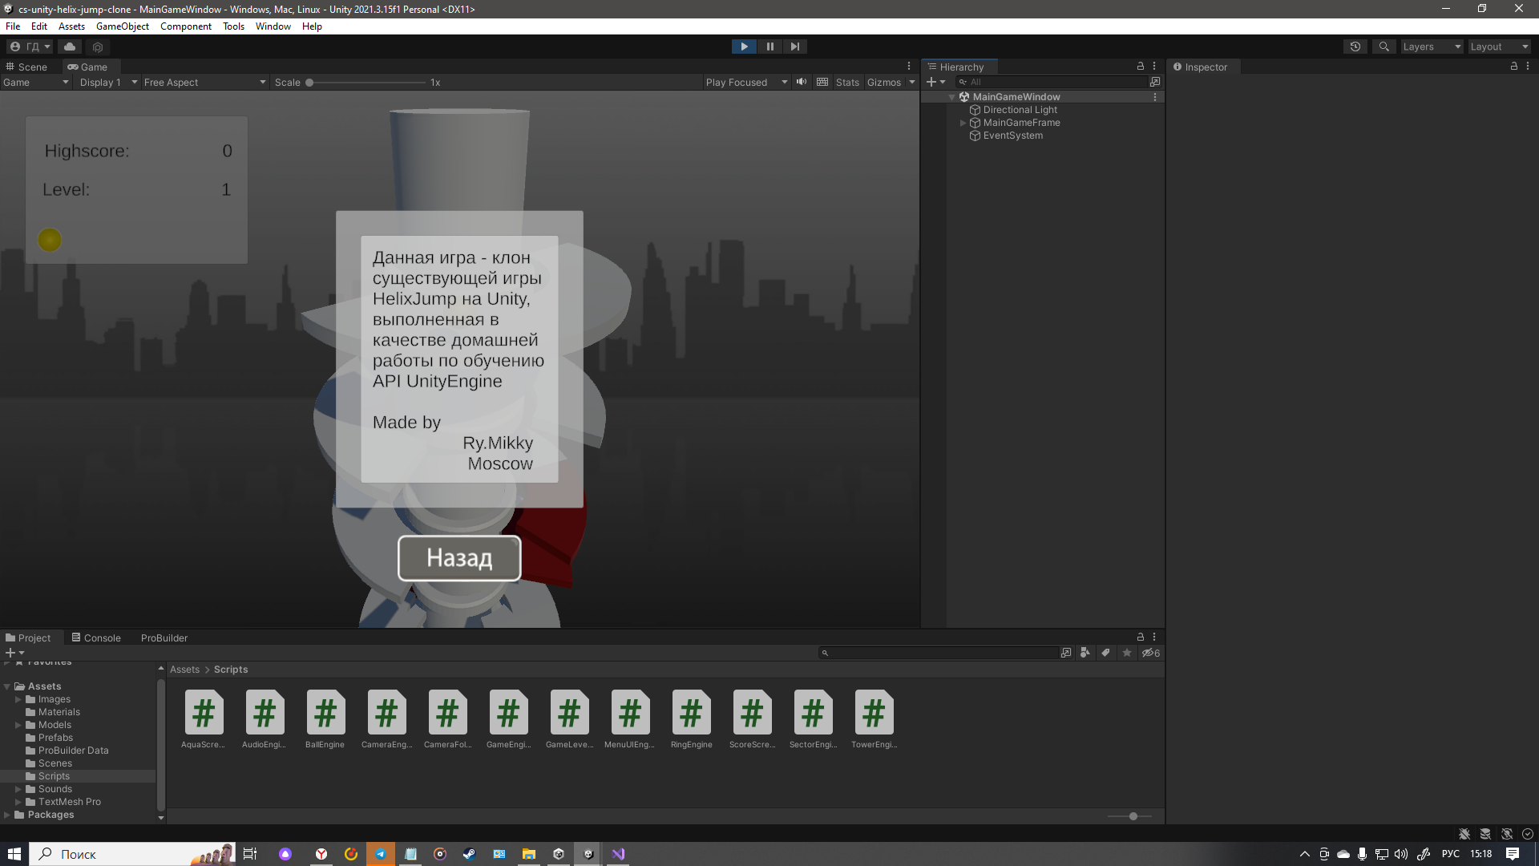Image resolution: width=1539 pixels, height=866 pixels.
Task: Toggle Mute Audio in Game view
Action: pos(802,82)
